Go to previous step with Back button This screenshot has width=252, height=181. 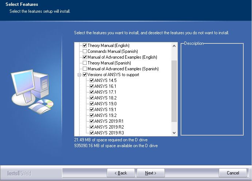pyautogui.click(x=121, y=173)
